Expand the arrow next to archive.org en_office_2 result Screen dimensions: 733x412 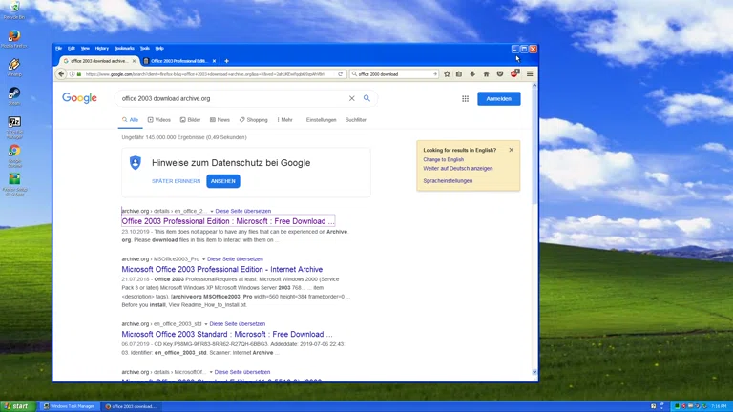click(211, 211)
